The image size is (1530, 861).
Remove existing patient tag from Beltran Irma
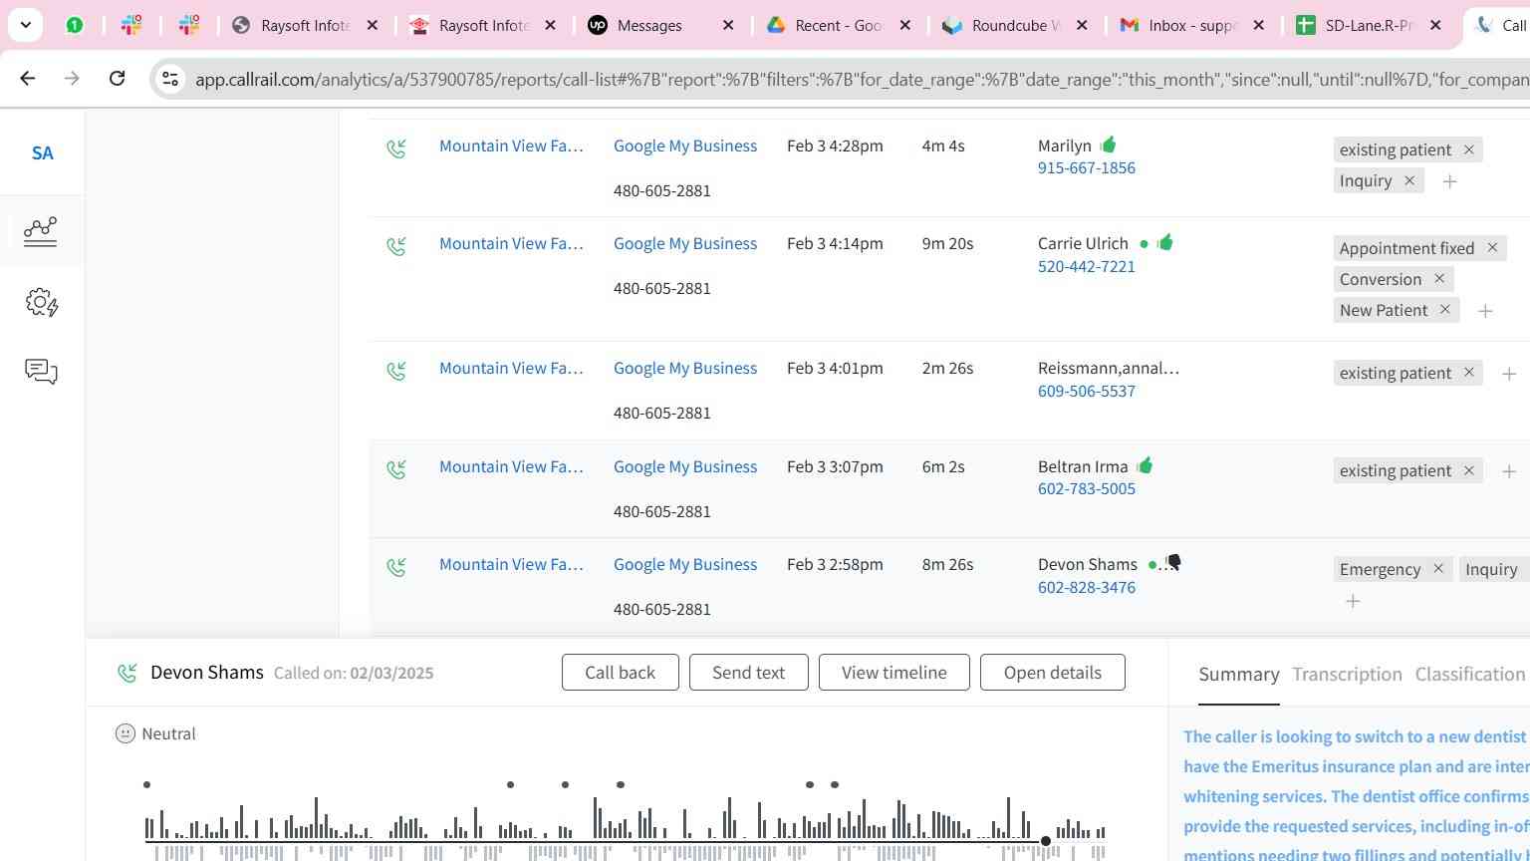pos(1468,470)
